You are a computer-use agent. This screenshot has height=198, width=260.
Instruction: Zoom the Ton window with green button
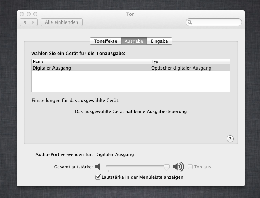point(35,14)
